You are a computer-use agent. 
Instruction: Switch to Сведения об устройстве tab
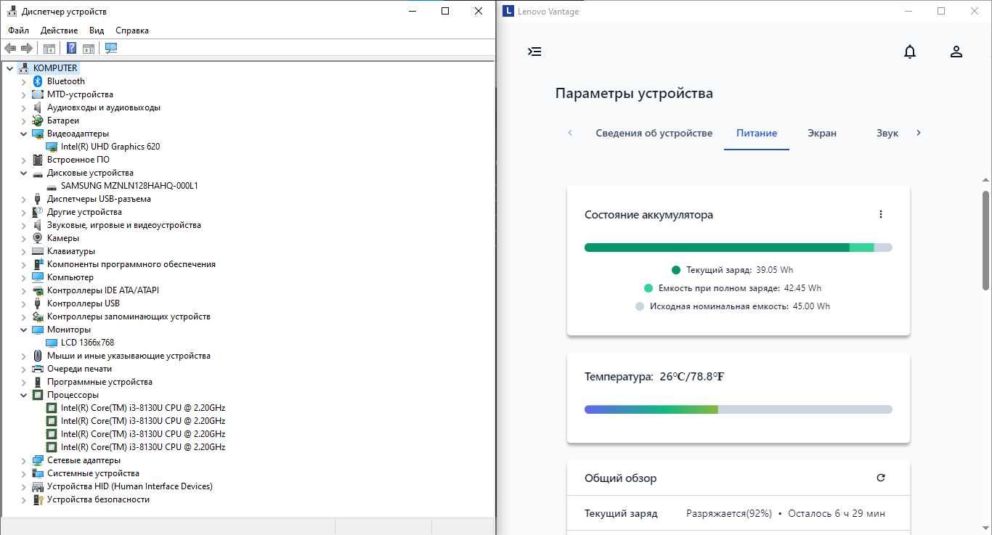[654, 134]
